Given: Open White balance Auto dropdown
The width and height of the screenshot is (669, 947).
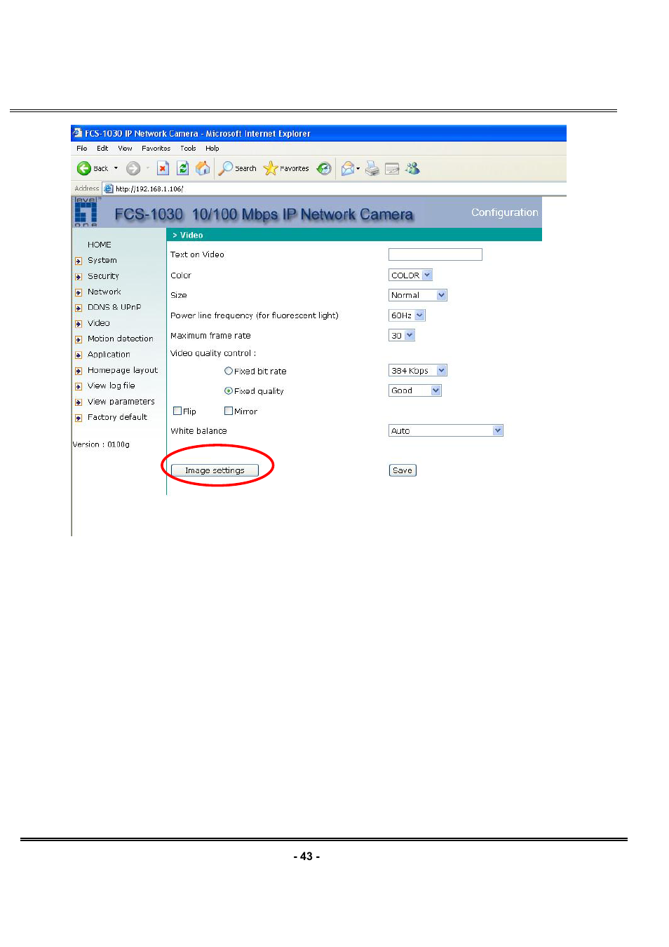Looking at the screenshot, I should [446, 430].
